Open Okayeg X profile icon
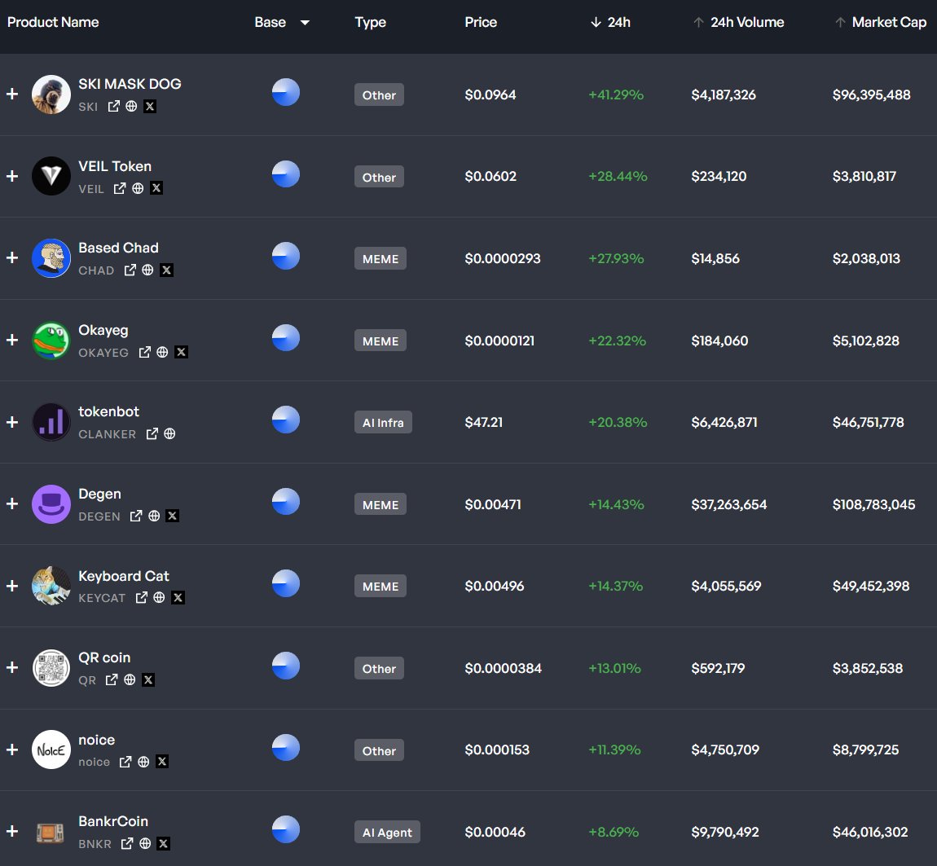The height and width of the screenshot is (866, 937). click(x=182, y=352)
